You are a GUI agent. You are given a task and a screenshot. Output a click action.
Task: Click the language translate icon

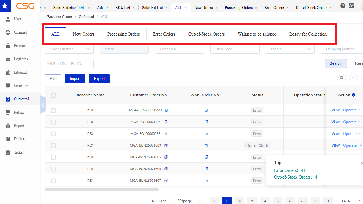[x=351, y=6]
